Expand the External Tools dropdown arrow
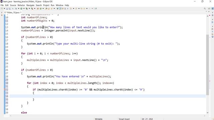This screenshot has height=120, width=214. click(35, 9)
